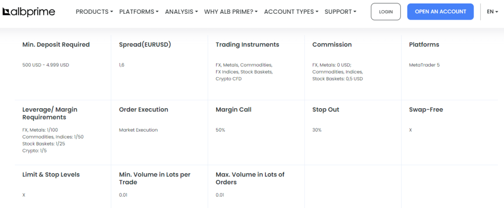The height and width of the screenshot is (208, 504).
Task: Select the Spread(EURUSD) value 1,6
Action: click(122, 65)
